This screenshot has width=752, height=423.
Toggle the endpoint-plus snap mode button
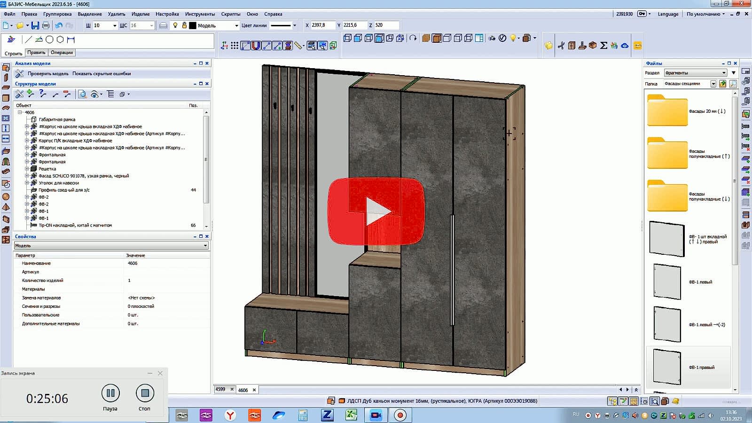point(277,46)
